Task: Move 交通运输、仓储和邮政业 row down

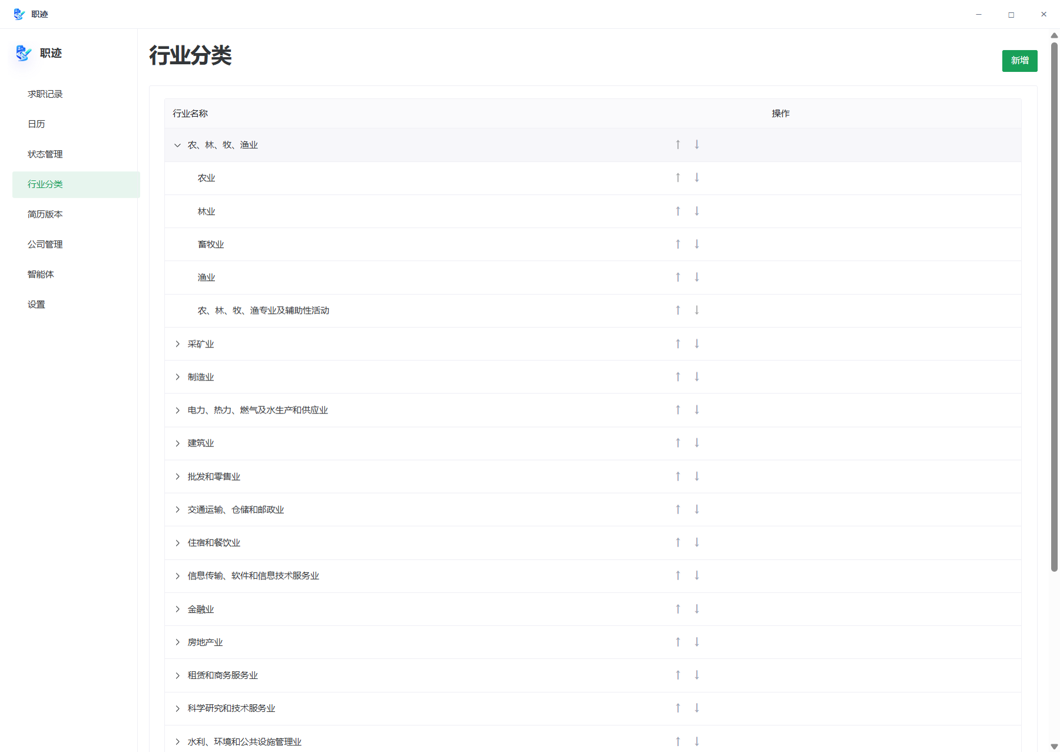Action: pyautogui.click(x=697, y=510)
